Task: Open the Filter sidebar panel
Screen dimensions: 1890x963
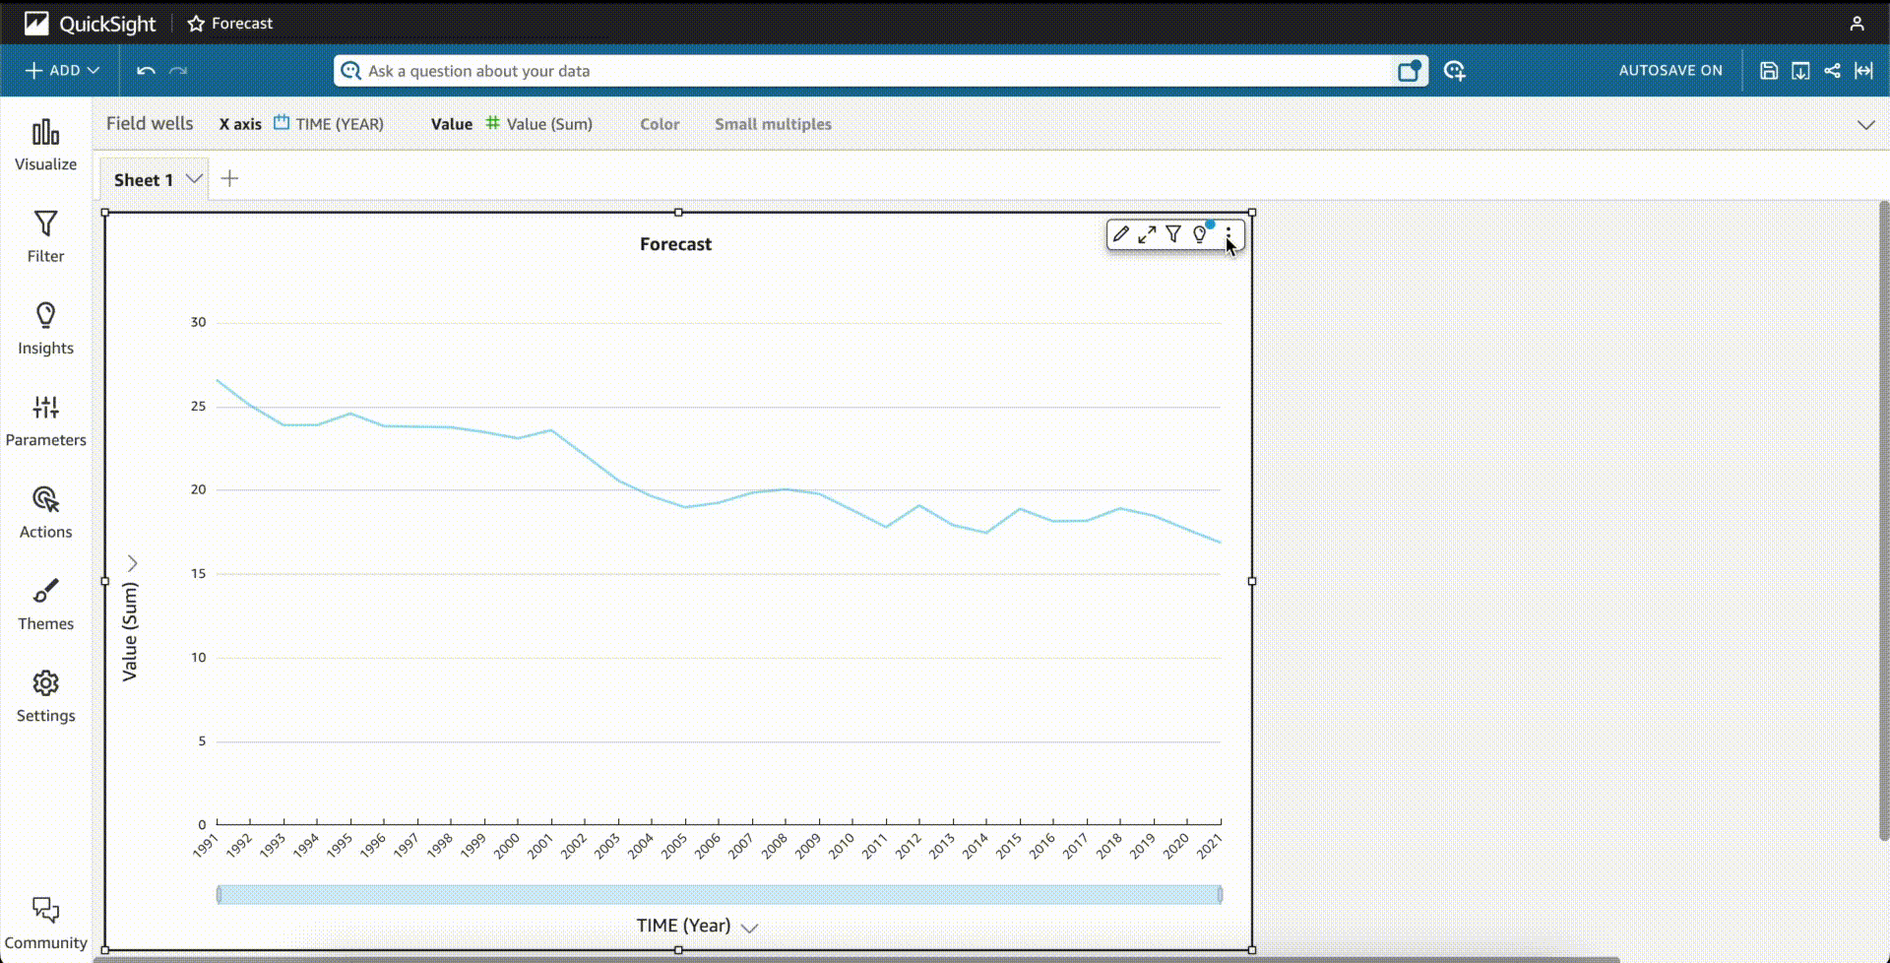Action: pos(45,237)
